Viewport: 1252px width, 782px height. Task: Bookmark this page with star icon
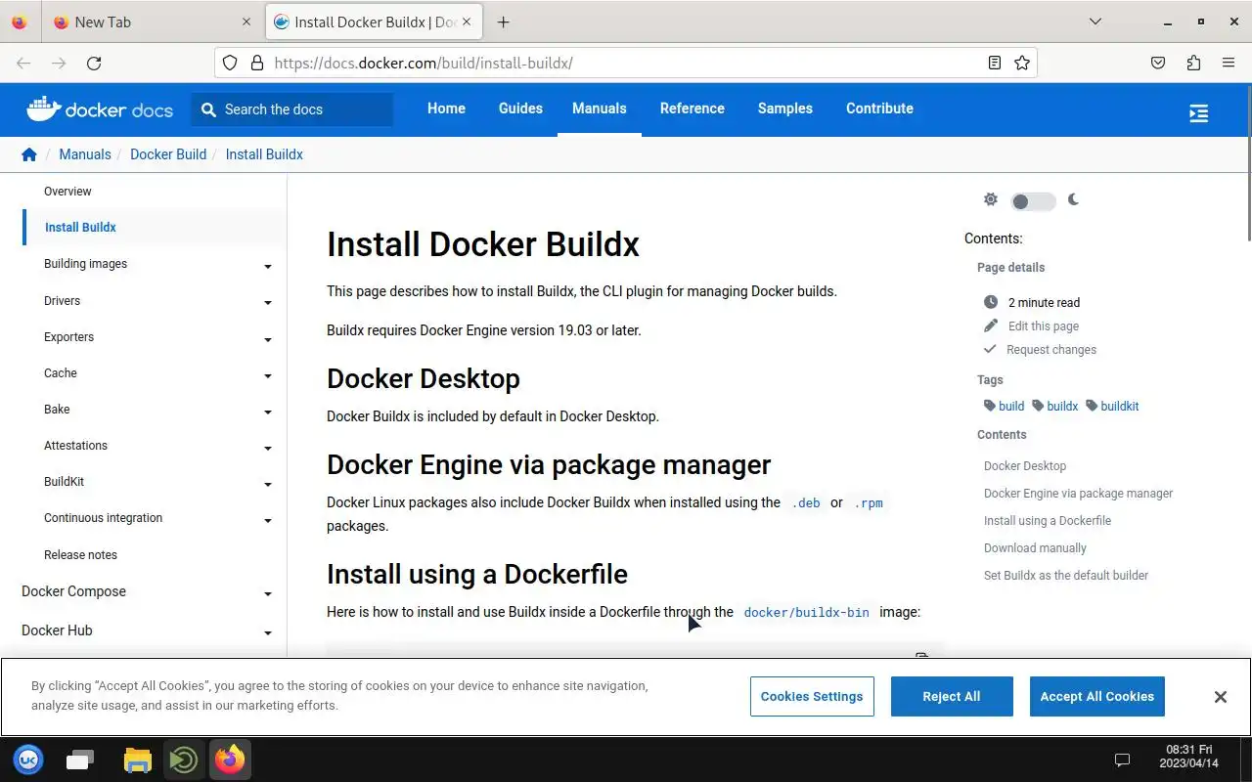(x=1022, y=63)
